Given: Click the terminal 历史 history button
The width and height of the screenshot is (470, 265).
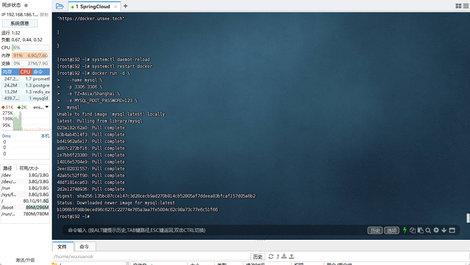Looking at the screenshot, I should [x=375, y=231].
